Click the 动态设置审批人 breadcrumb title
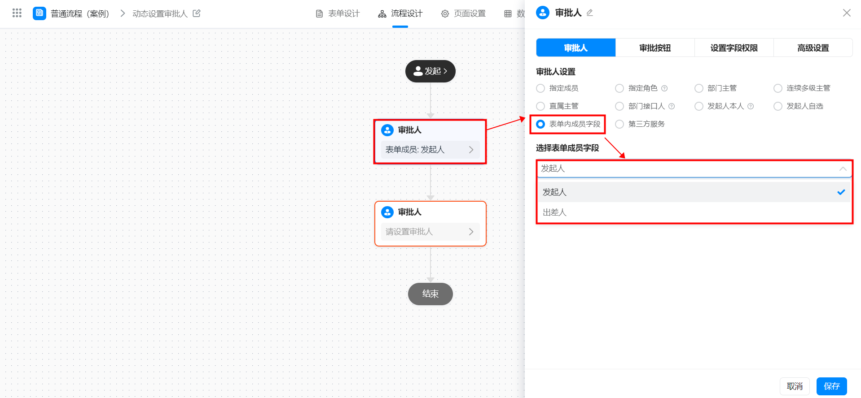 tap(160, 13)
